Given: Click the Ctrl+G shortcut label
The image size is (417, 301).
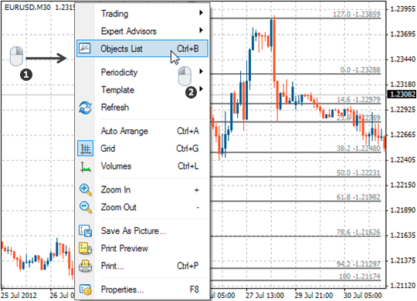Looking at the screenshot, I should (188, 149).
